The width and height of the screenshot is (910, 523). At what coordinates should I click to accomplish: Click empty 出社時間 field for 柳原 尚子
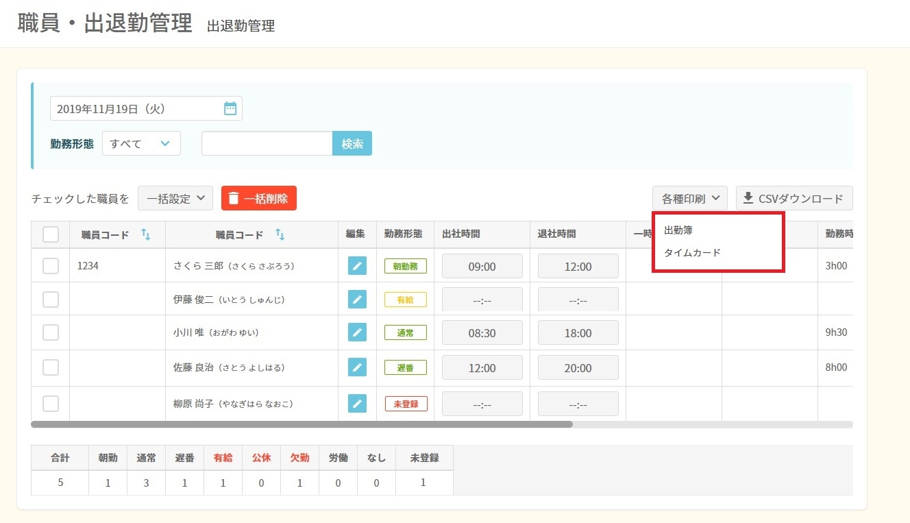482,404
